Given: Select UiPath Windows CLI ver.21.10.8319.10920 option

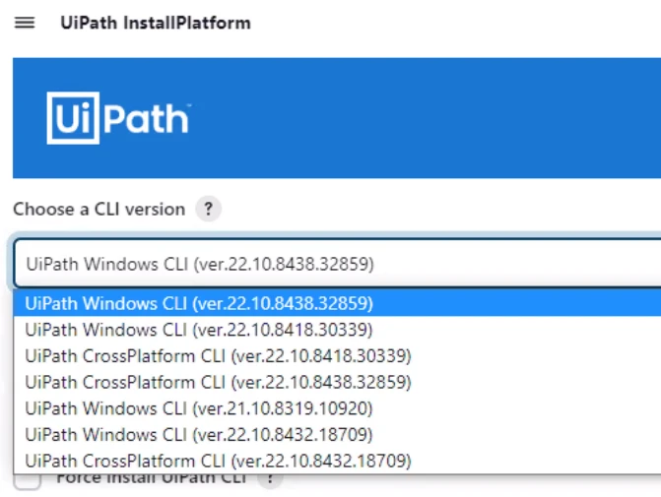Looking at the screenshot, I should point(337,408).
